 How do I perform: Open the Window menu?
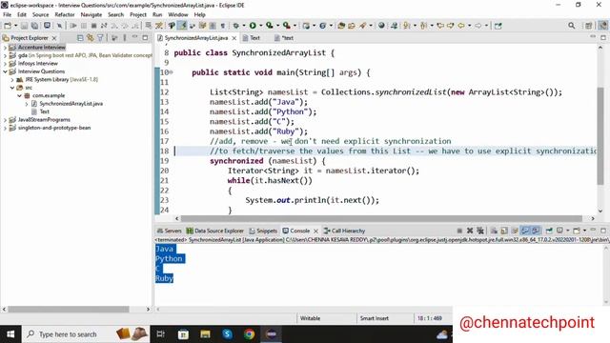click(x=178, y=15)
